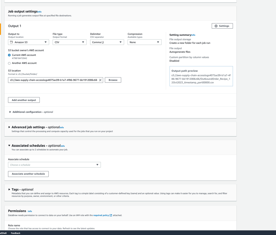
Task: Click Info next to Job output settings
Action: [x=39, y=12]
